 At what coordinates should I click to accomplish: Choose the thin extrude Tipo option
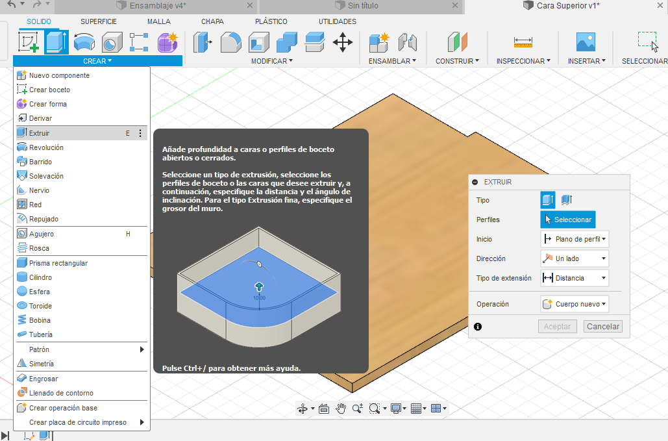pos(566,200)
